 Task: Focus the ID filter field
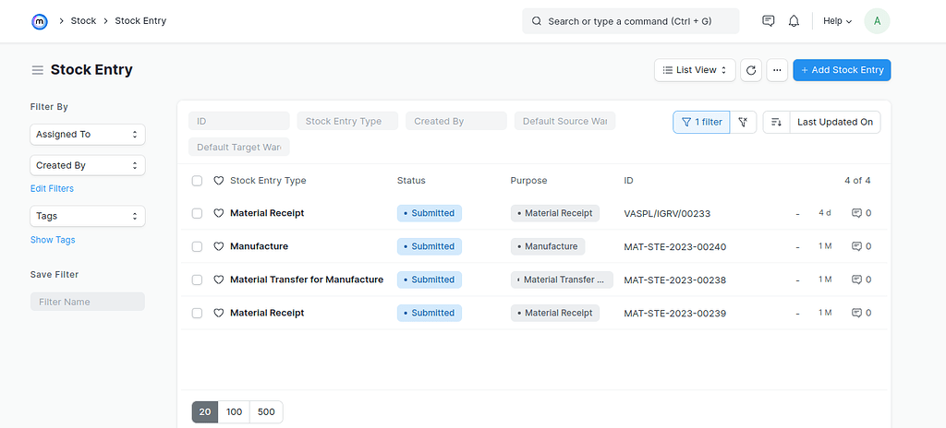tap(239, 121)
